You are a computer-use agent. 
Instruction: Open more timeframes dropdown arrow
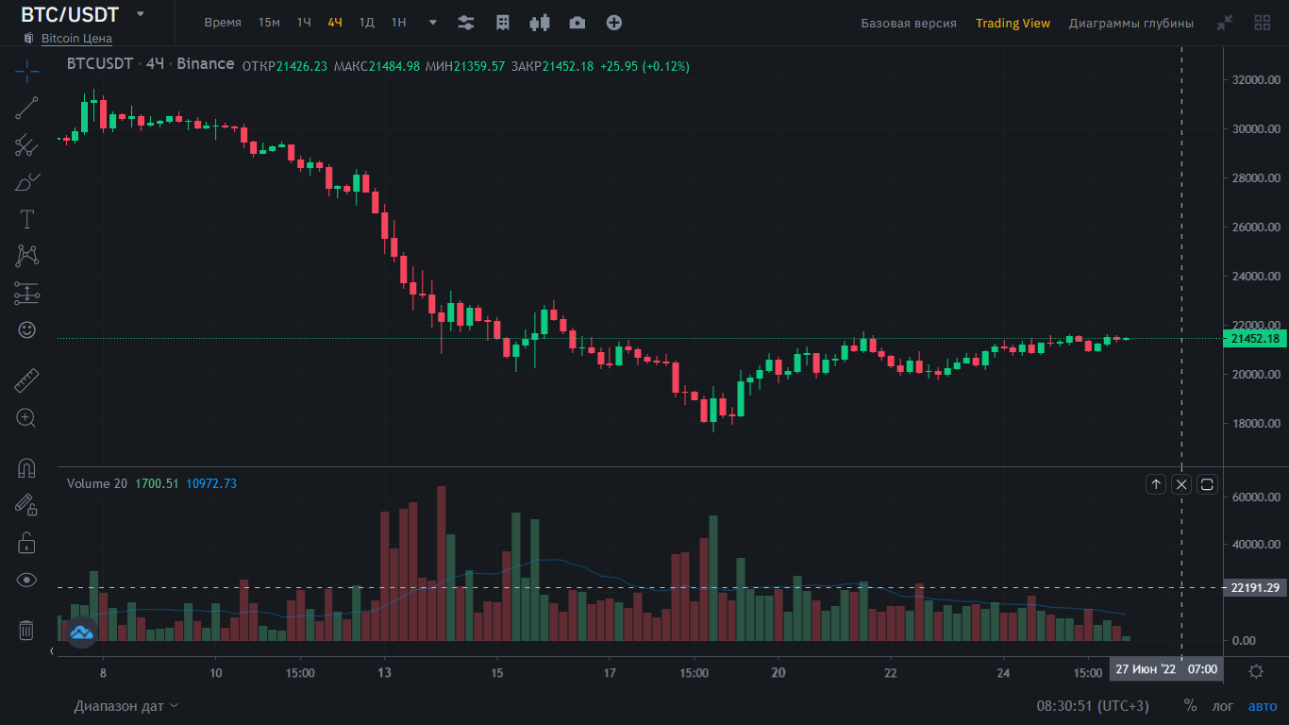(x=433, y=23)
